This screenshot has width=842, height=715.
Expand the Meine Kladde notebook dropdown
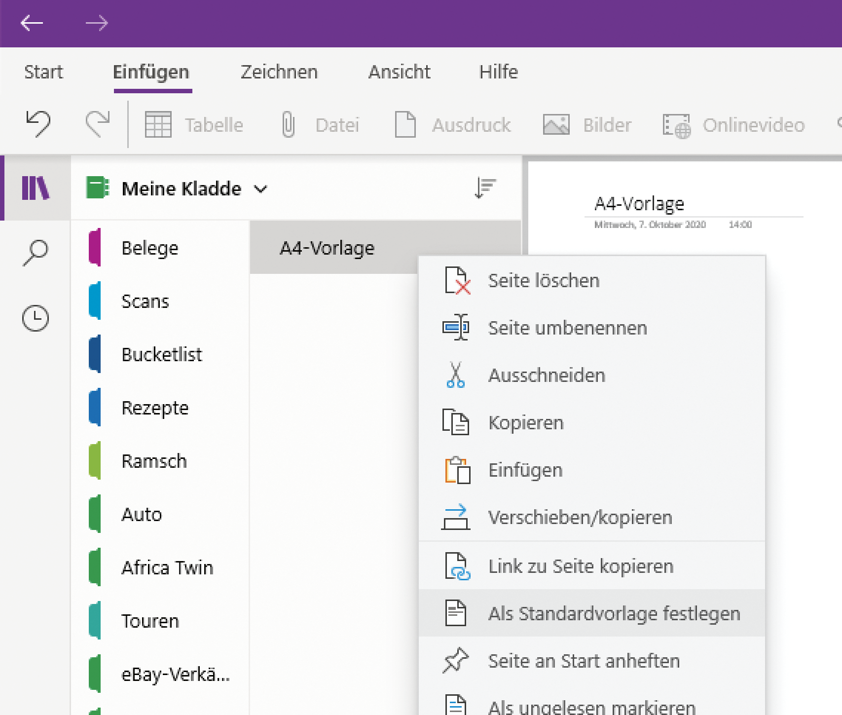(261, 189)
